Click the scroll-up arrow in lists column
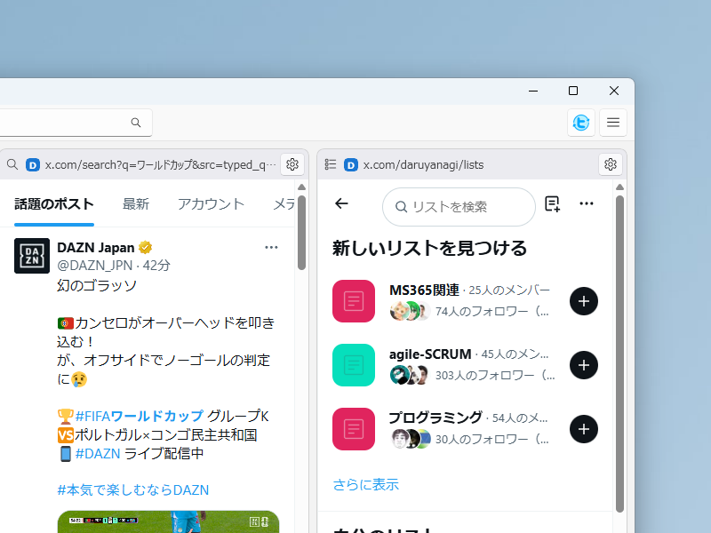Screen dimensions: 711x533 619,187
